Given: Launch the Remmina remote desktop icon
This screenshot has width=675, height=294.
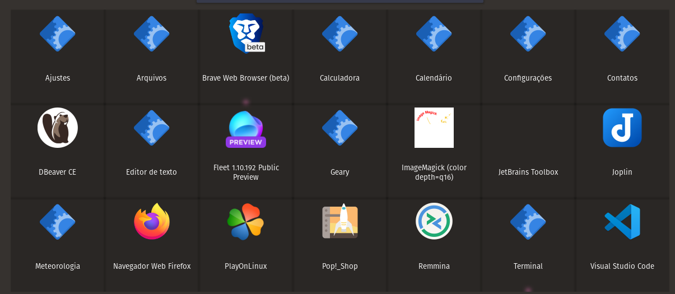Looking at the screenshot, I should pyautogui.click(x=434, y=221).
